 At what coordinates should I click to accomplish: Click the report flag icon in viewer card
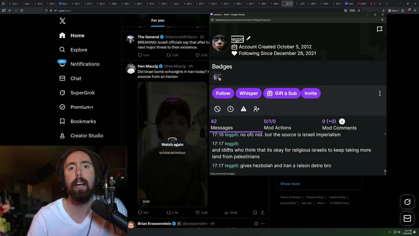pyautogui.click(x=380, y=29)
